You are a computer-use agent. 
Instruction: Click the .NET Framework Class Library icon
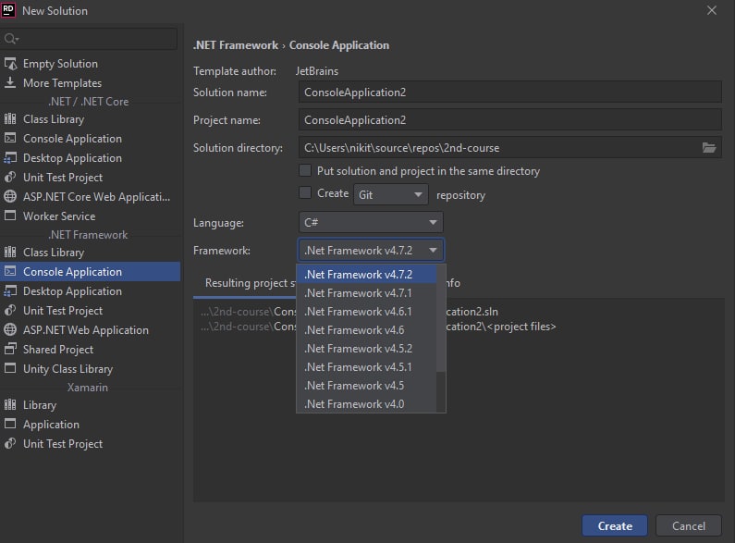tap(10, 252)
